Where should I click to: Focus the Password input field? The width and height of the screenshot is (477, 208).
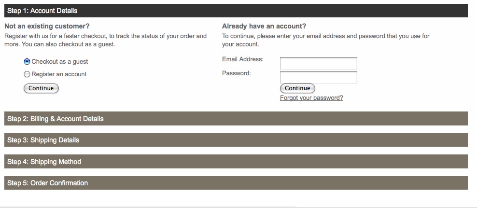coord(318,77)
